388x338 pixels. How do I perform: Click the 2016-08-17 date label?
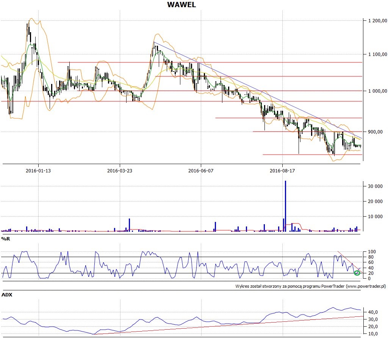pos(282,171)
